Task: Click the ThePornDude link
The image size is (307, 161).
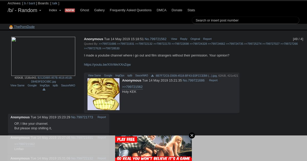Action: [24, 27]
